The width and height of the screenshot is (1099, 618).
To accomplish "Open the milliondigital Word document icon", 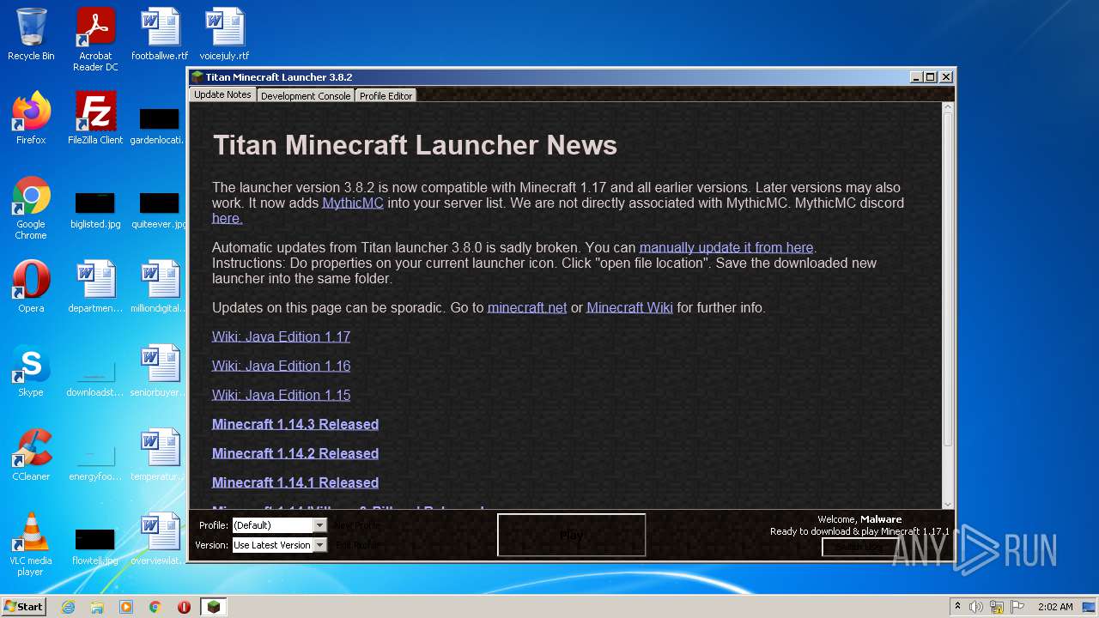I will click(x=160, y=287).
